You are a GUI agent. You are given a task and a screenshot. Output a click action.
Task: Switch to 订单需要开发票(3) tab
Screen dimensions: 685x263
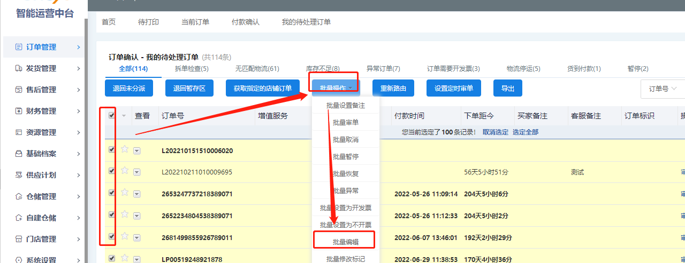453,69
